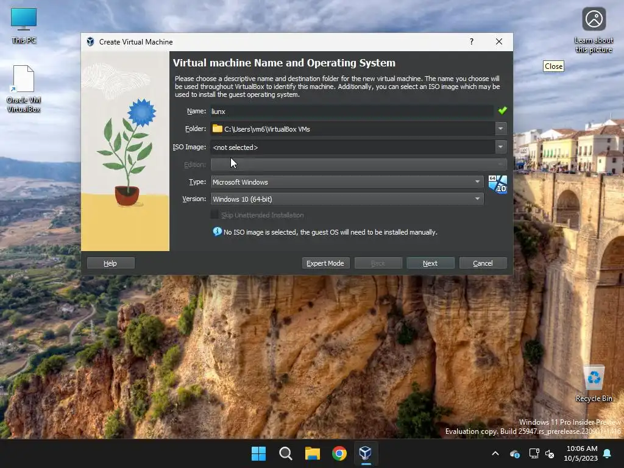Image resolution: width=624 pixels, height=468 pixels.
Task: Click the green name-valid checkmark icon
Action: pyautogui.click(x=503, y=110)
